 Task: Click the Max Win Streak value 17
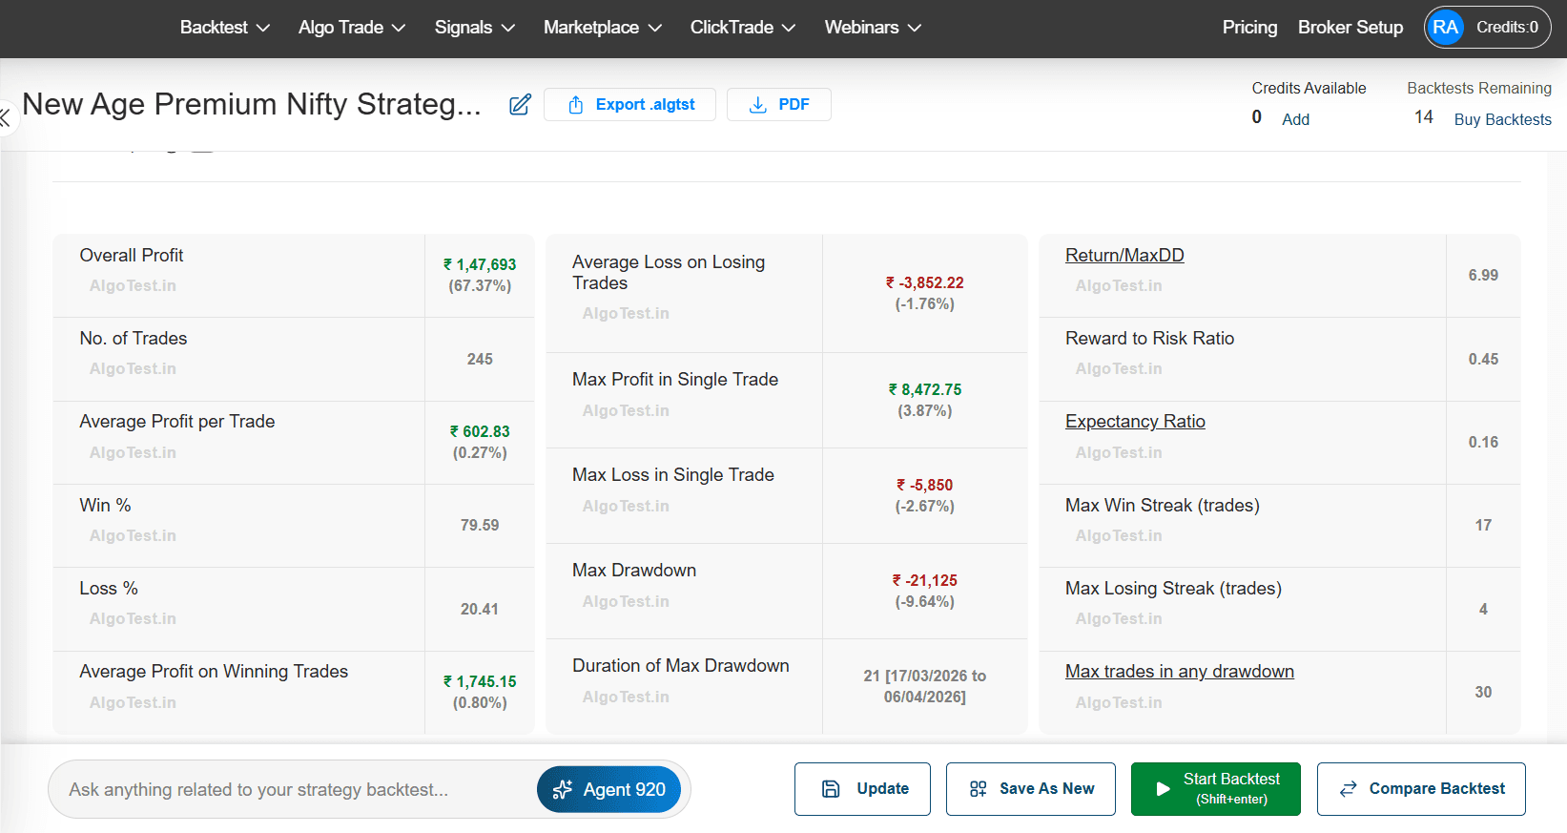point(1483,525)
